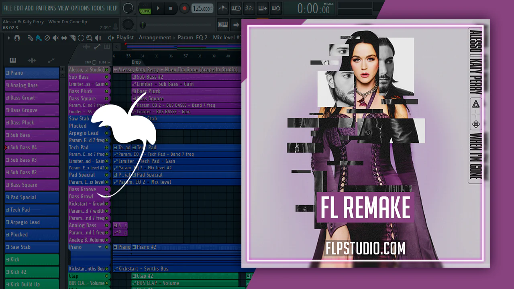Enable the 3-2-1 countdown icon
514x289 pixels.
coord(249,8)
